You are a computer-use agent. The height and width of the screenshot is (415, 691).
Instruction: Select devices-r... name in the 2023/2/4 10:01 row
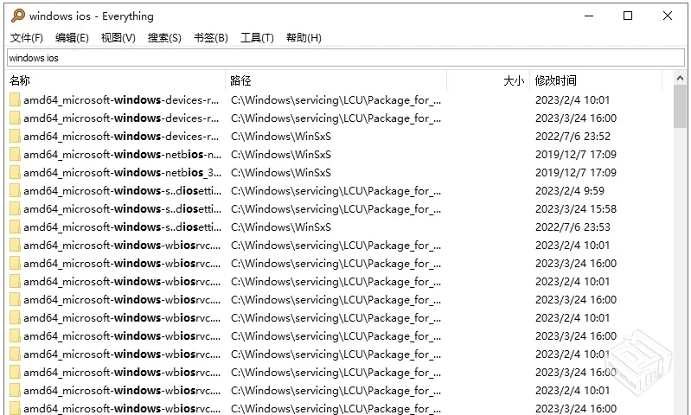pos(121,100)
